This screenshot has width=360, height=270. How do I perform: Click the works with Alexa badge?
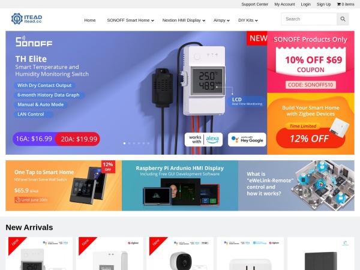click(x=203, y=139)
